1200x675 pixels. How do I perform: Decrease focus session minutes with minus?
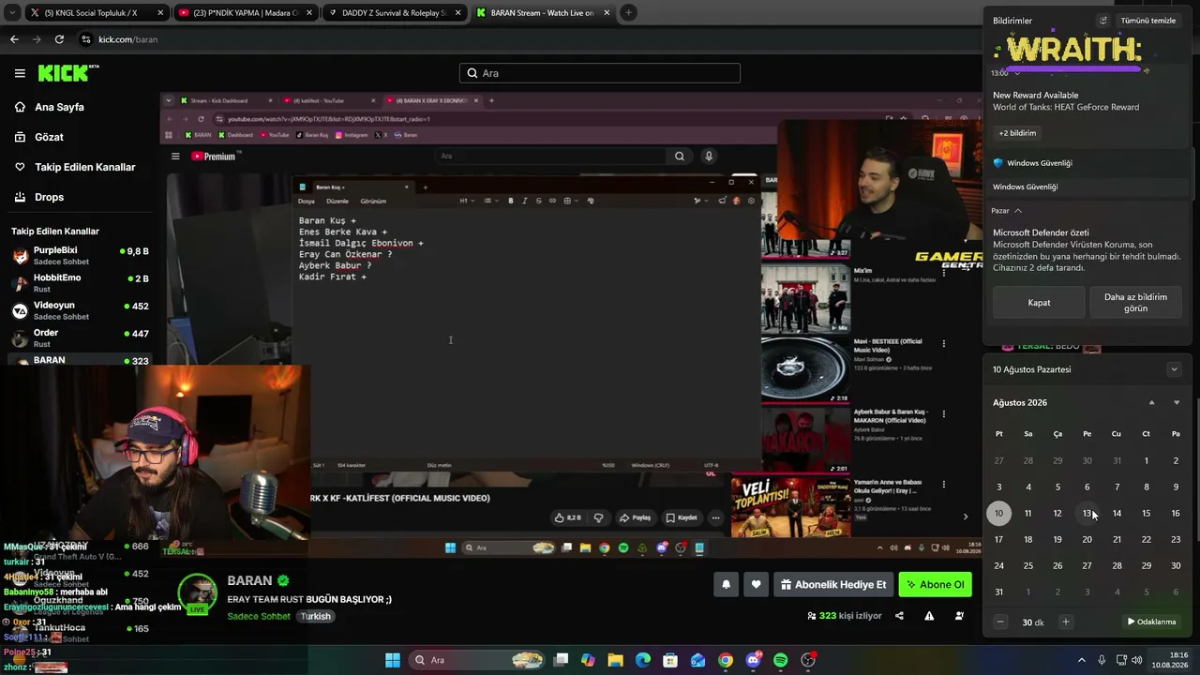coord(1000,622)
